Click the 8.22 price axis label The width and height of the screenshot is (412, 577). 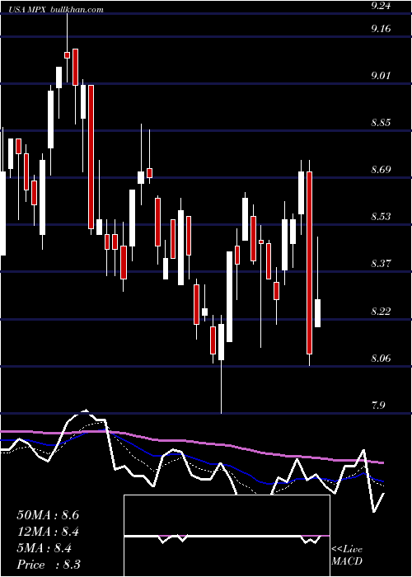pos(381,312)
